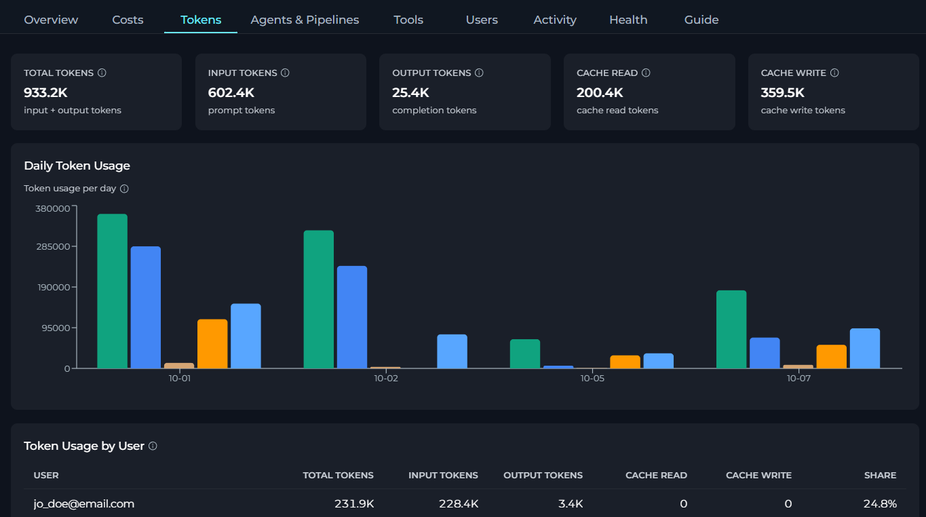Click the TOTAL TOKENS column header
This screenshot has height=517, width=926.
coord(338,475)
